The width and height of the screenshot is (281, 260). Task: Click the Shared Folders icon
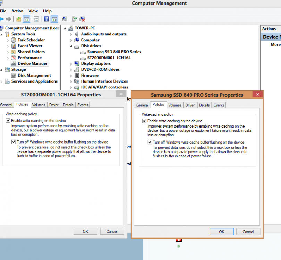point(13,52)
